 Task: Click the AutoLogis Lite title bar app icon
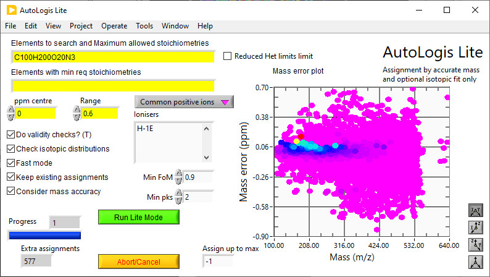(12, 10)
